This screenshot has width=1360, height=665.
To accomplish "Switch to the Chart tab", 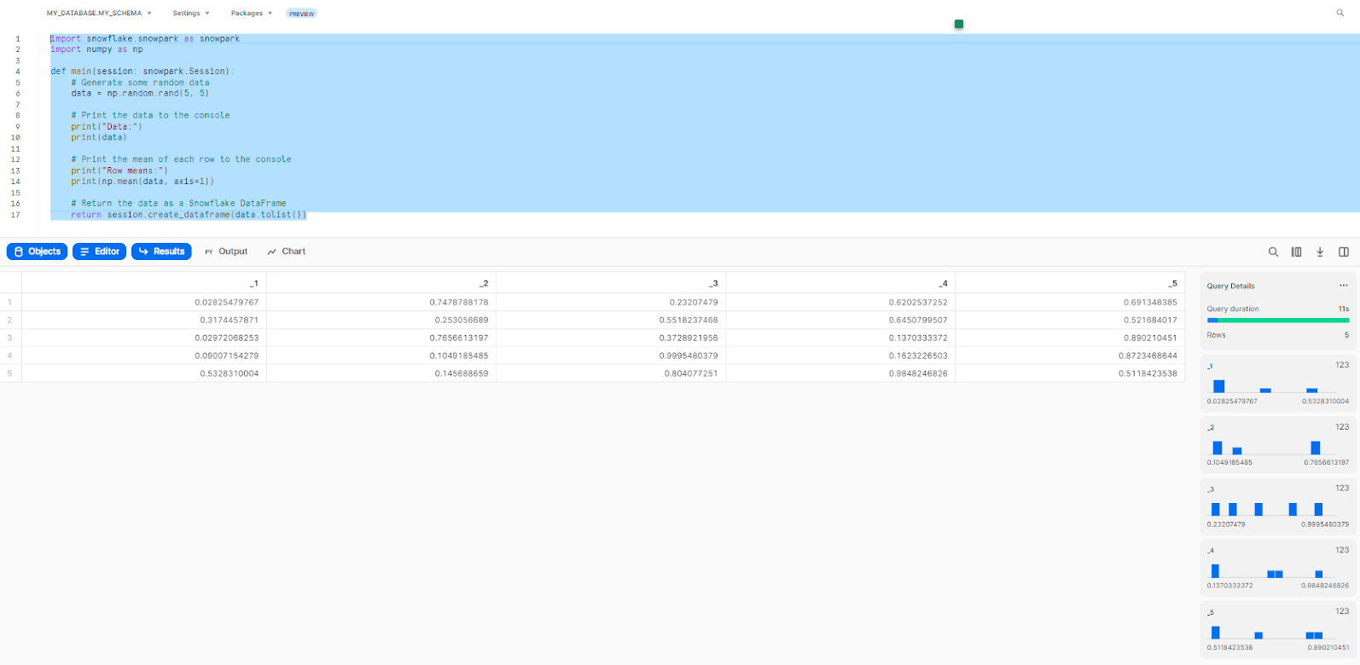I will 286,252.
